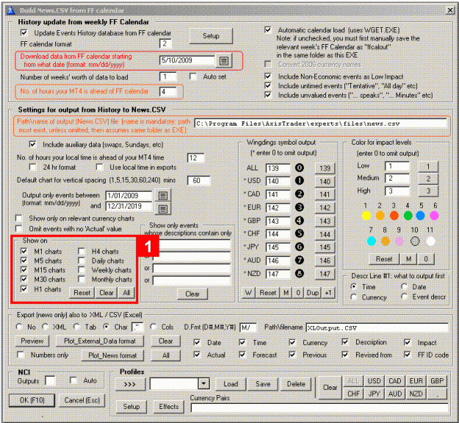Click Plot_News format button
Viewport: 459px width, 423px height.
click(x=112, y=355)
